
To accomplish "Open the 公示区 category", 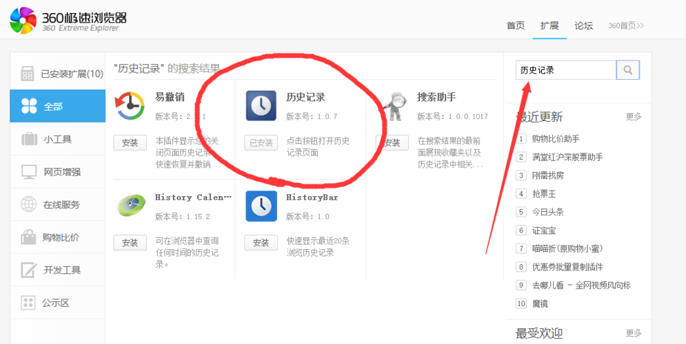I will click(58, 303).
